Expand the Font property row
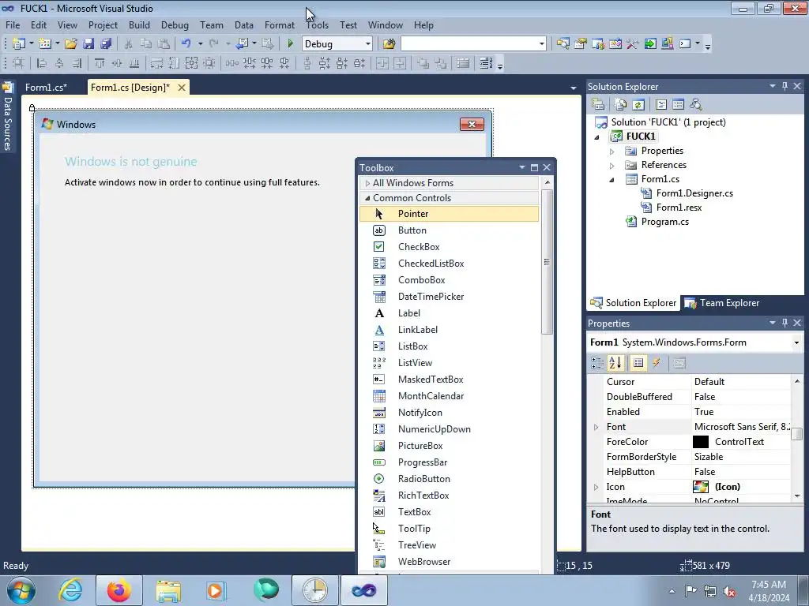The height and width of the screenshot is (606, 809). (x=596, y=427)
